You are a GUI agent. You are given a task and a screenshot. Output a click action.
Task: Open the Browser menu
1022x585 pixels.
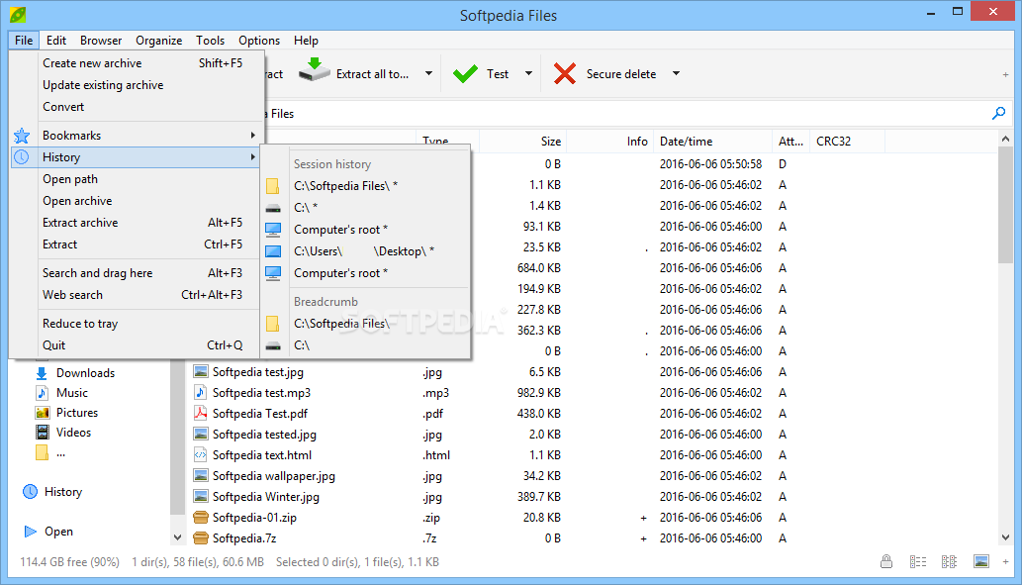[x=101, y=41]
